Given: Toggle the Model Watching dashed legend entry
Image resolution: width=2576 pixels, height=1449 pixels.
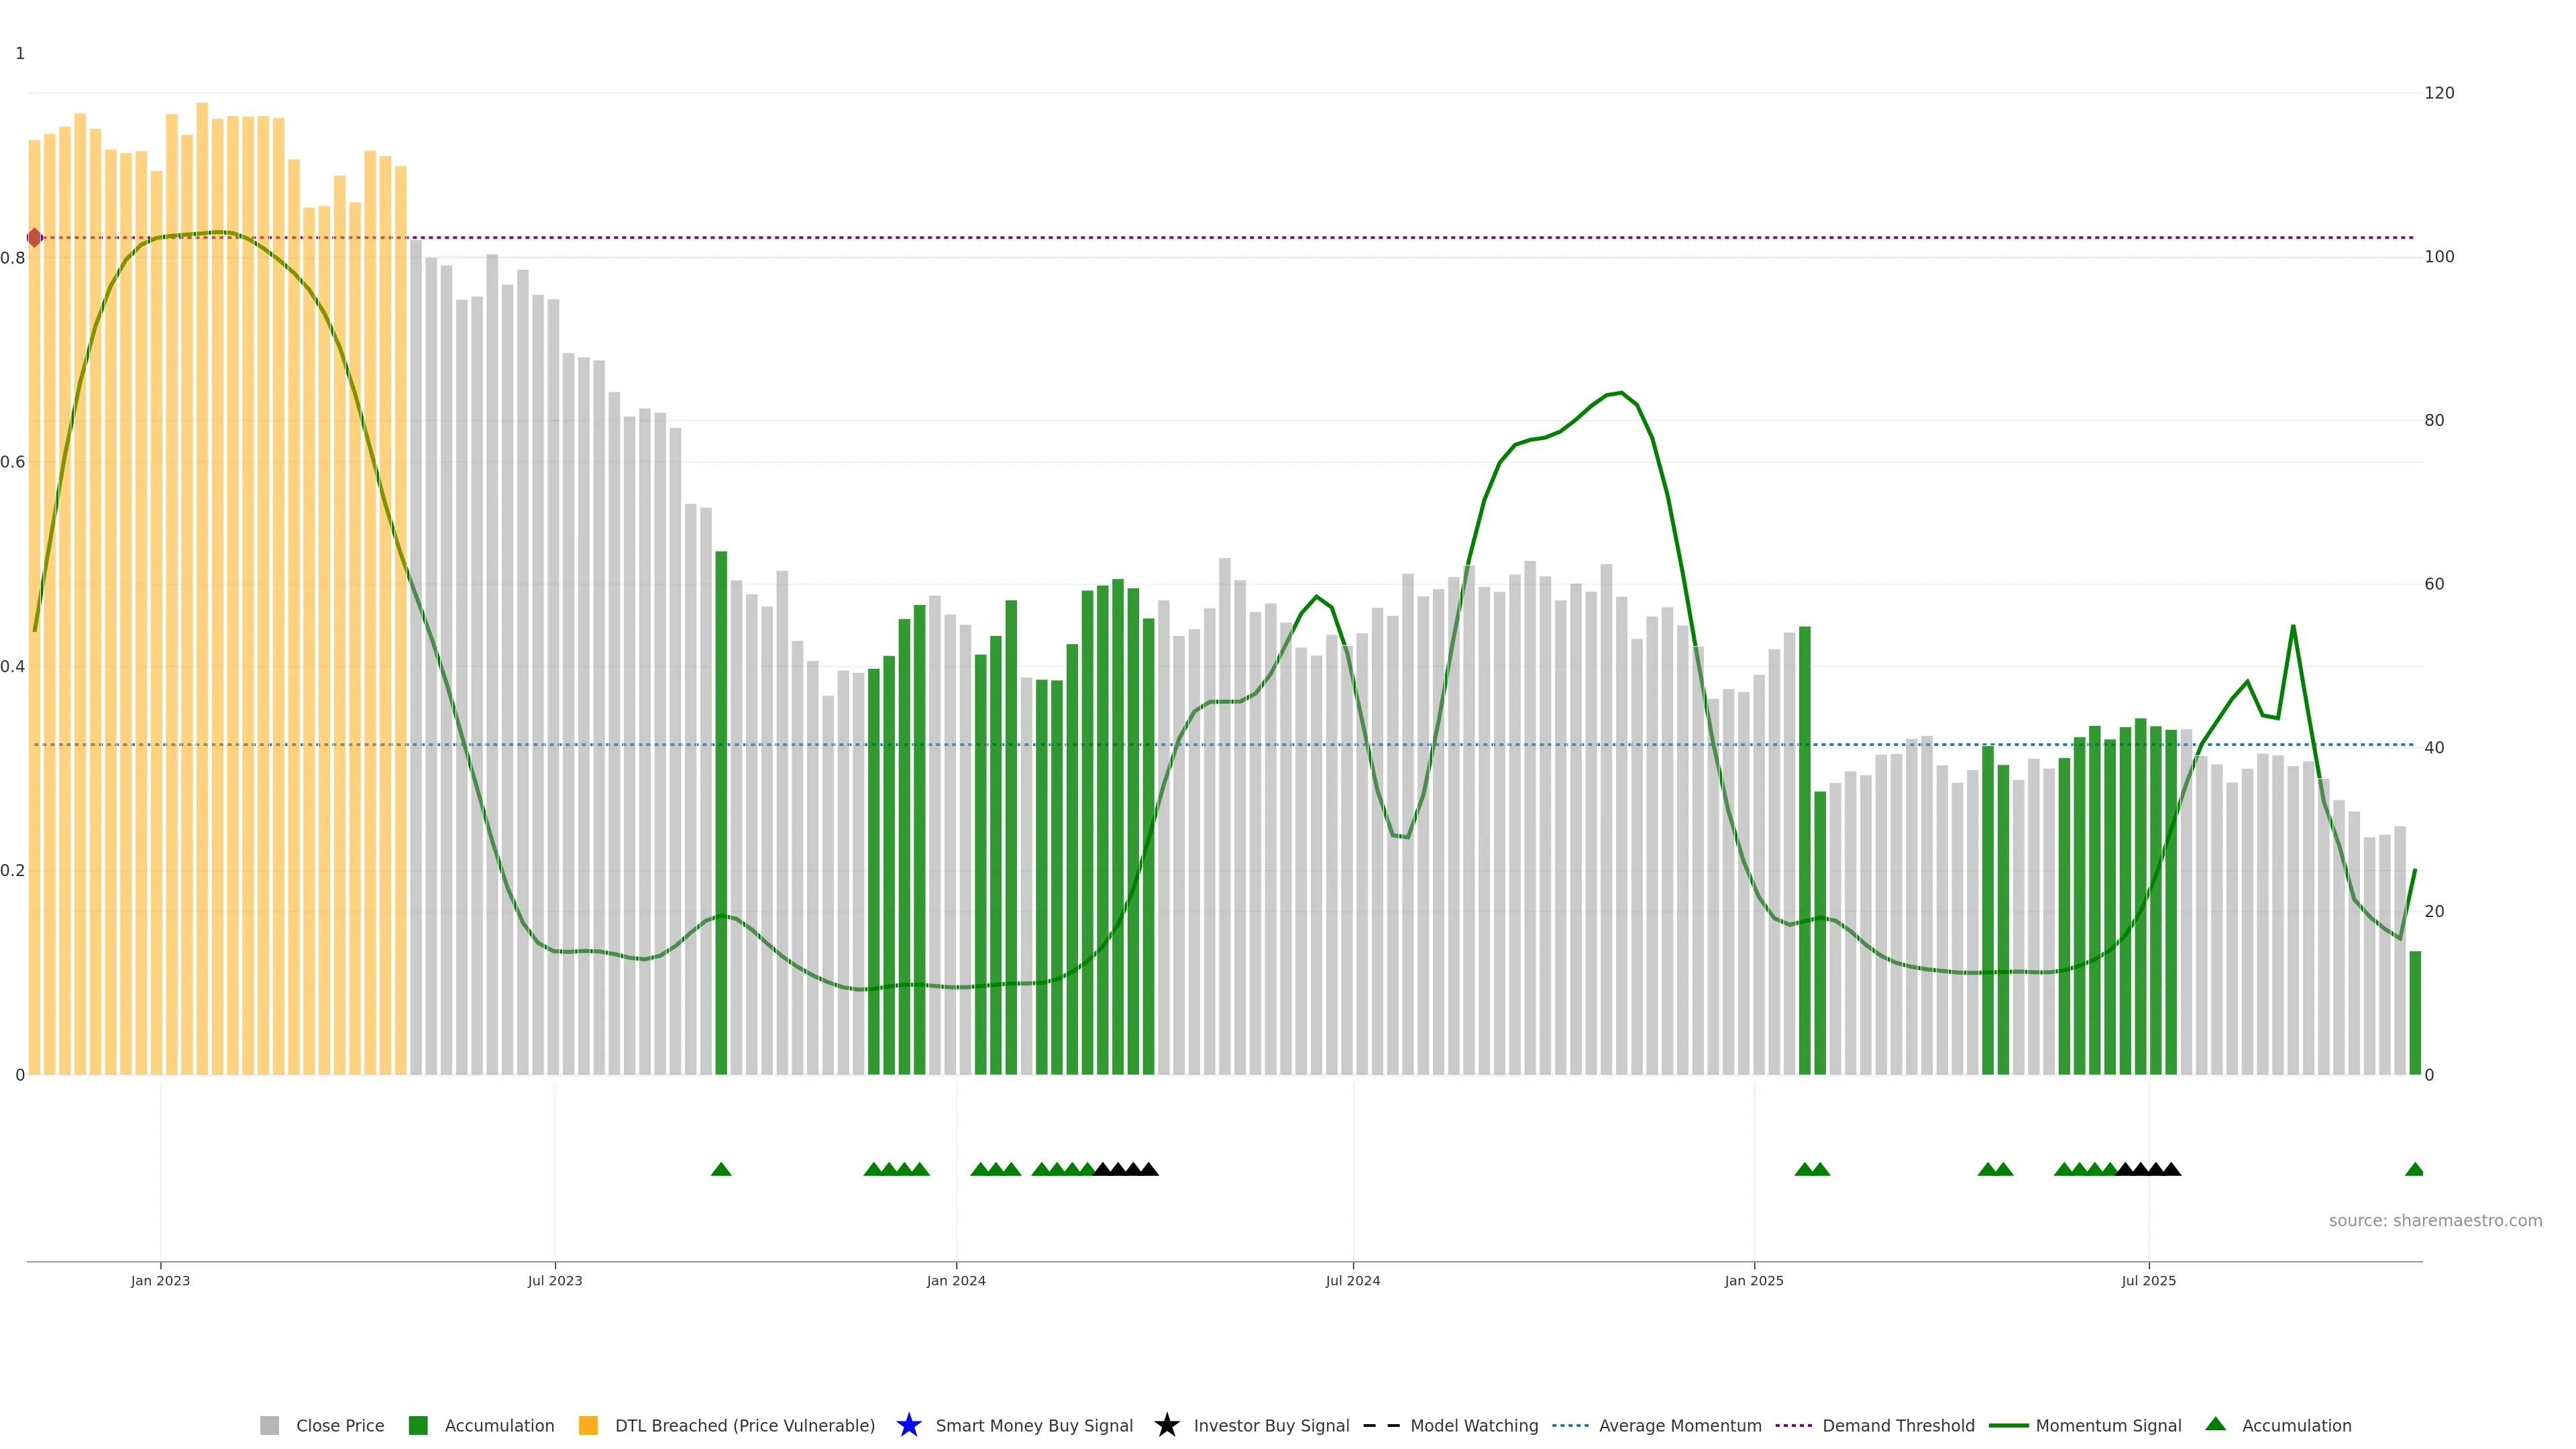Looking at the screenshot, I should point(1381,1425).
